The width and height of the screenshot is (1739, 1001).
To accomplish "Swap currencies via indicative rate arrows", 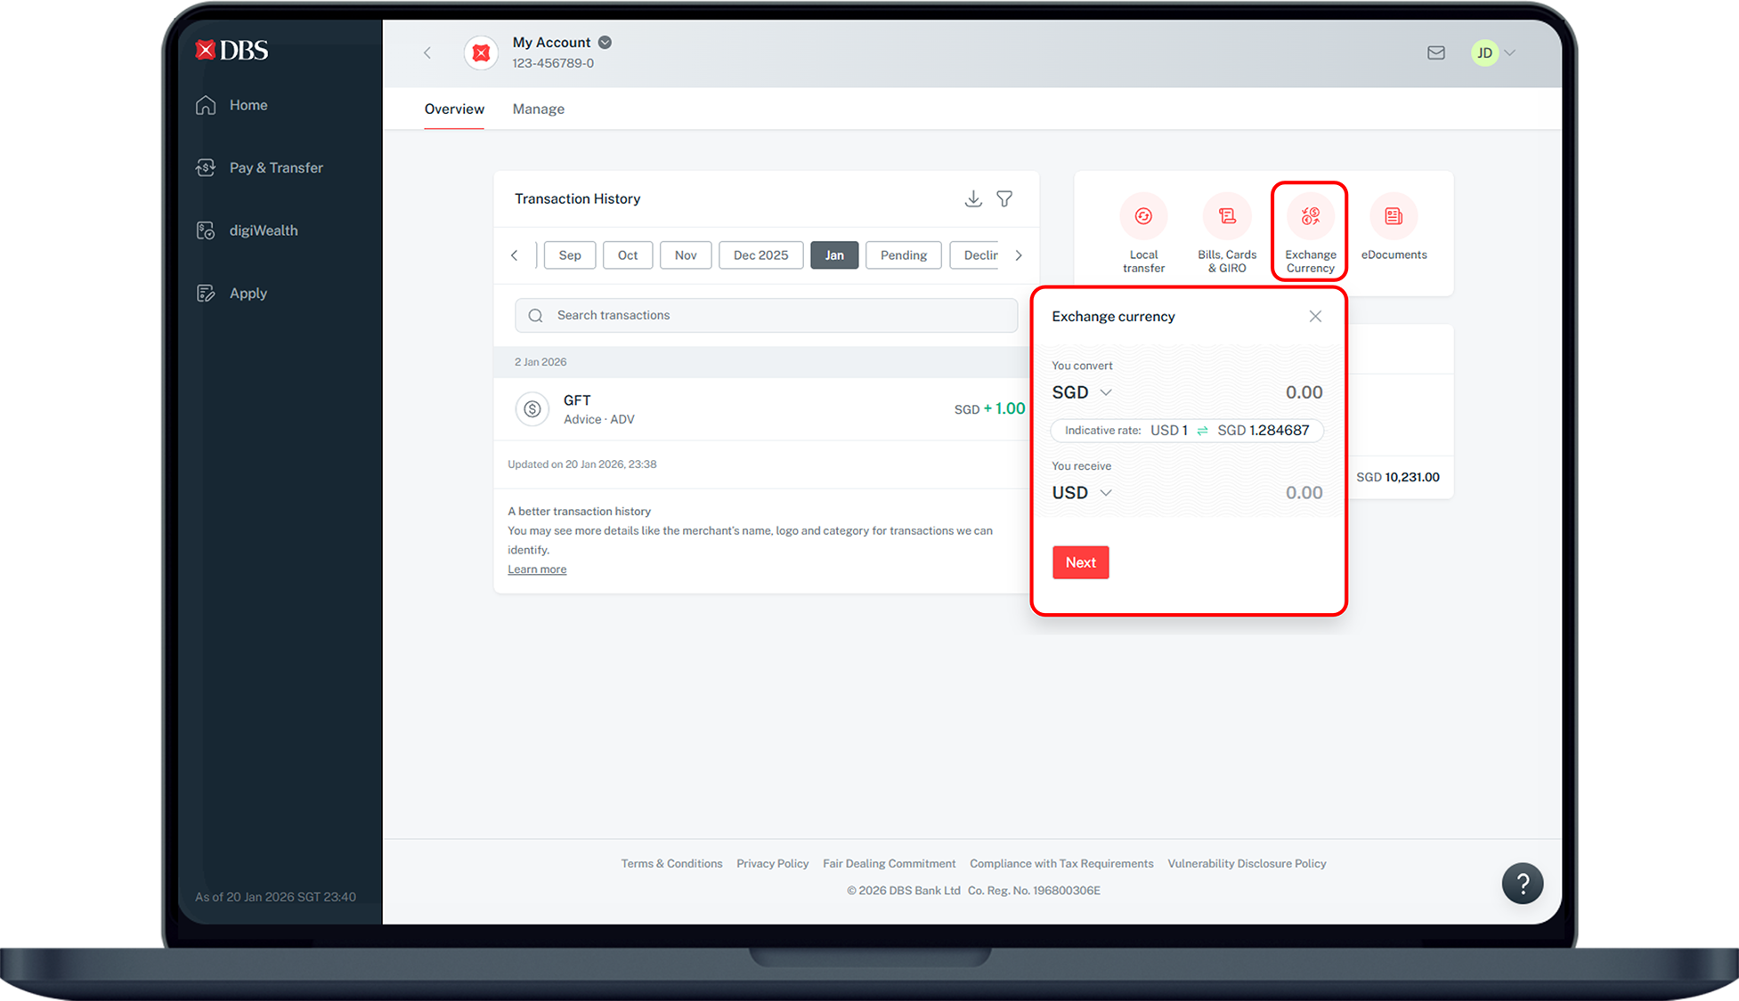I will [x=1202, y=431].
